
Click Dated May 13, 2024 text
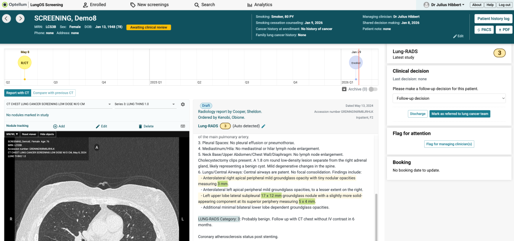click(359, 106)
